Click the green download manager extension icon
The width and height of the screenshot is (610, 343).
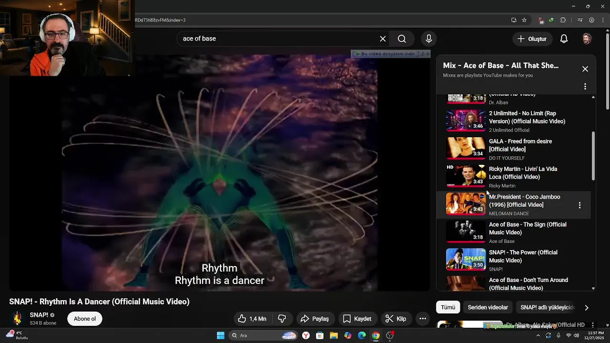pos(551,20)
